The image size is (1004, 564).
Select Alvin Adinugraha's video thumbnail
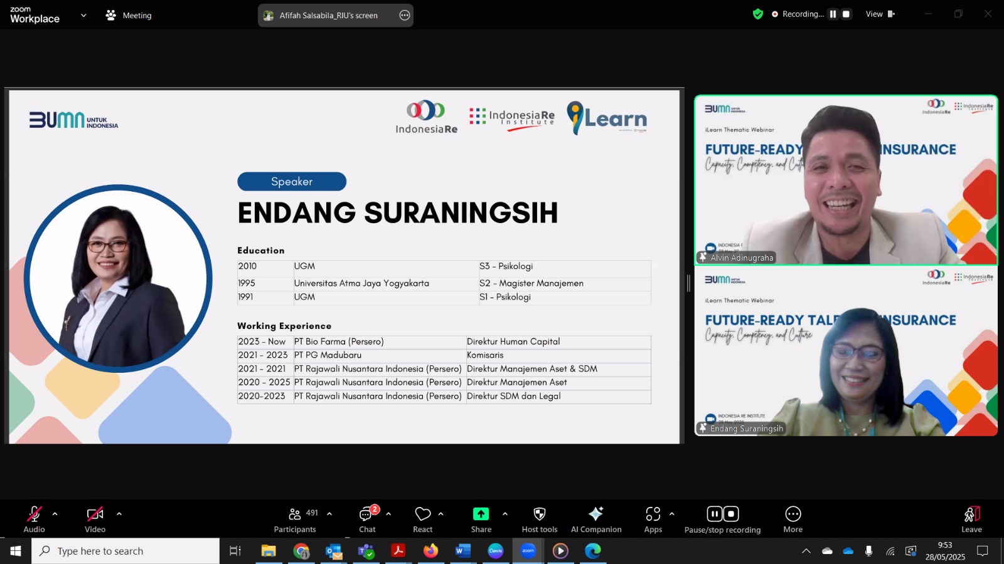coord(846,180)
